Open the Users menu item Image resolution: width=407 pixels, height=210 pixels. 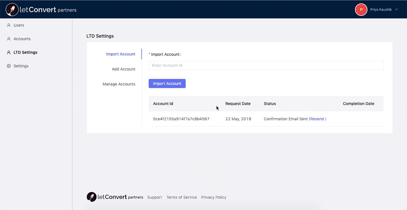19,25
